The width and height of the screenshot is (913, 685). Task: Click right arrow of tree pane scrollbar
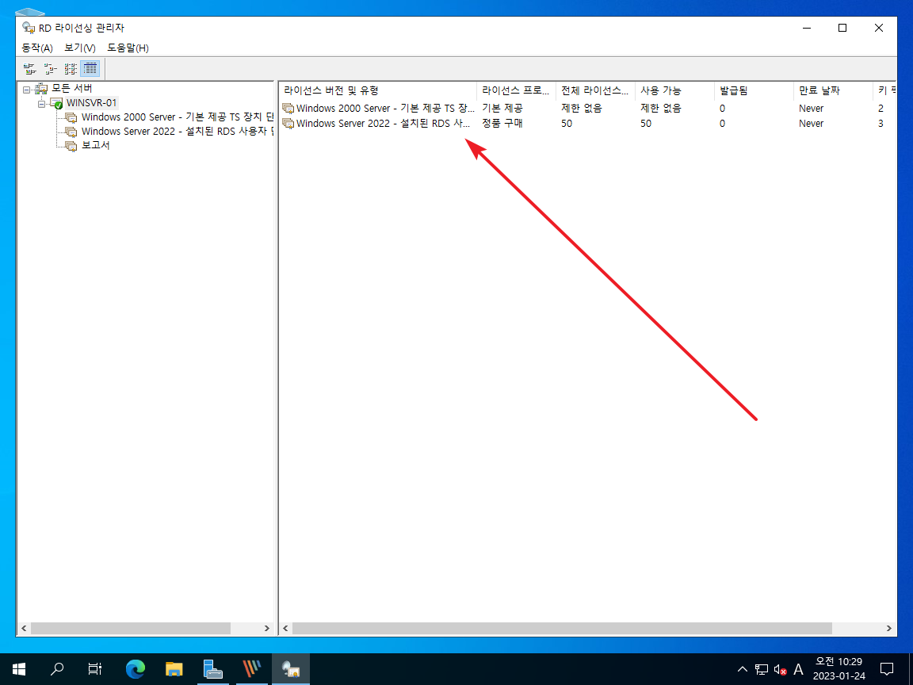pyautogui.click(x=266, y=629)
